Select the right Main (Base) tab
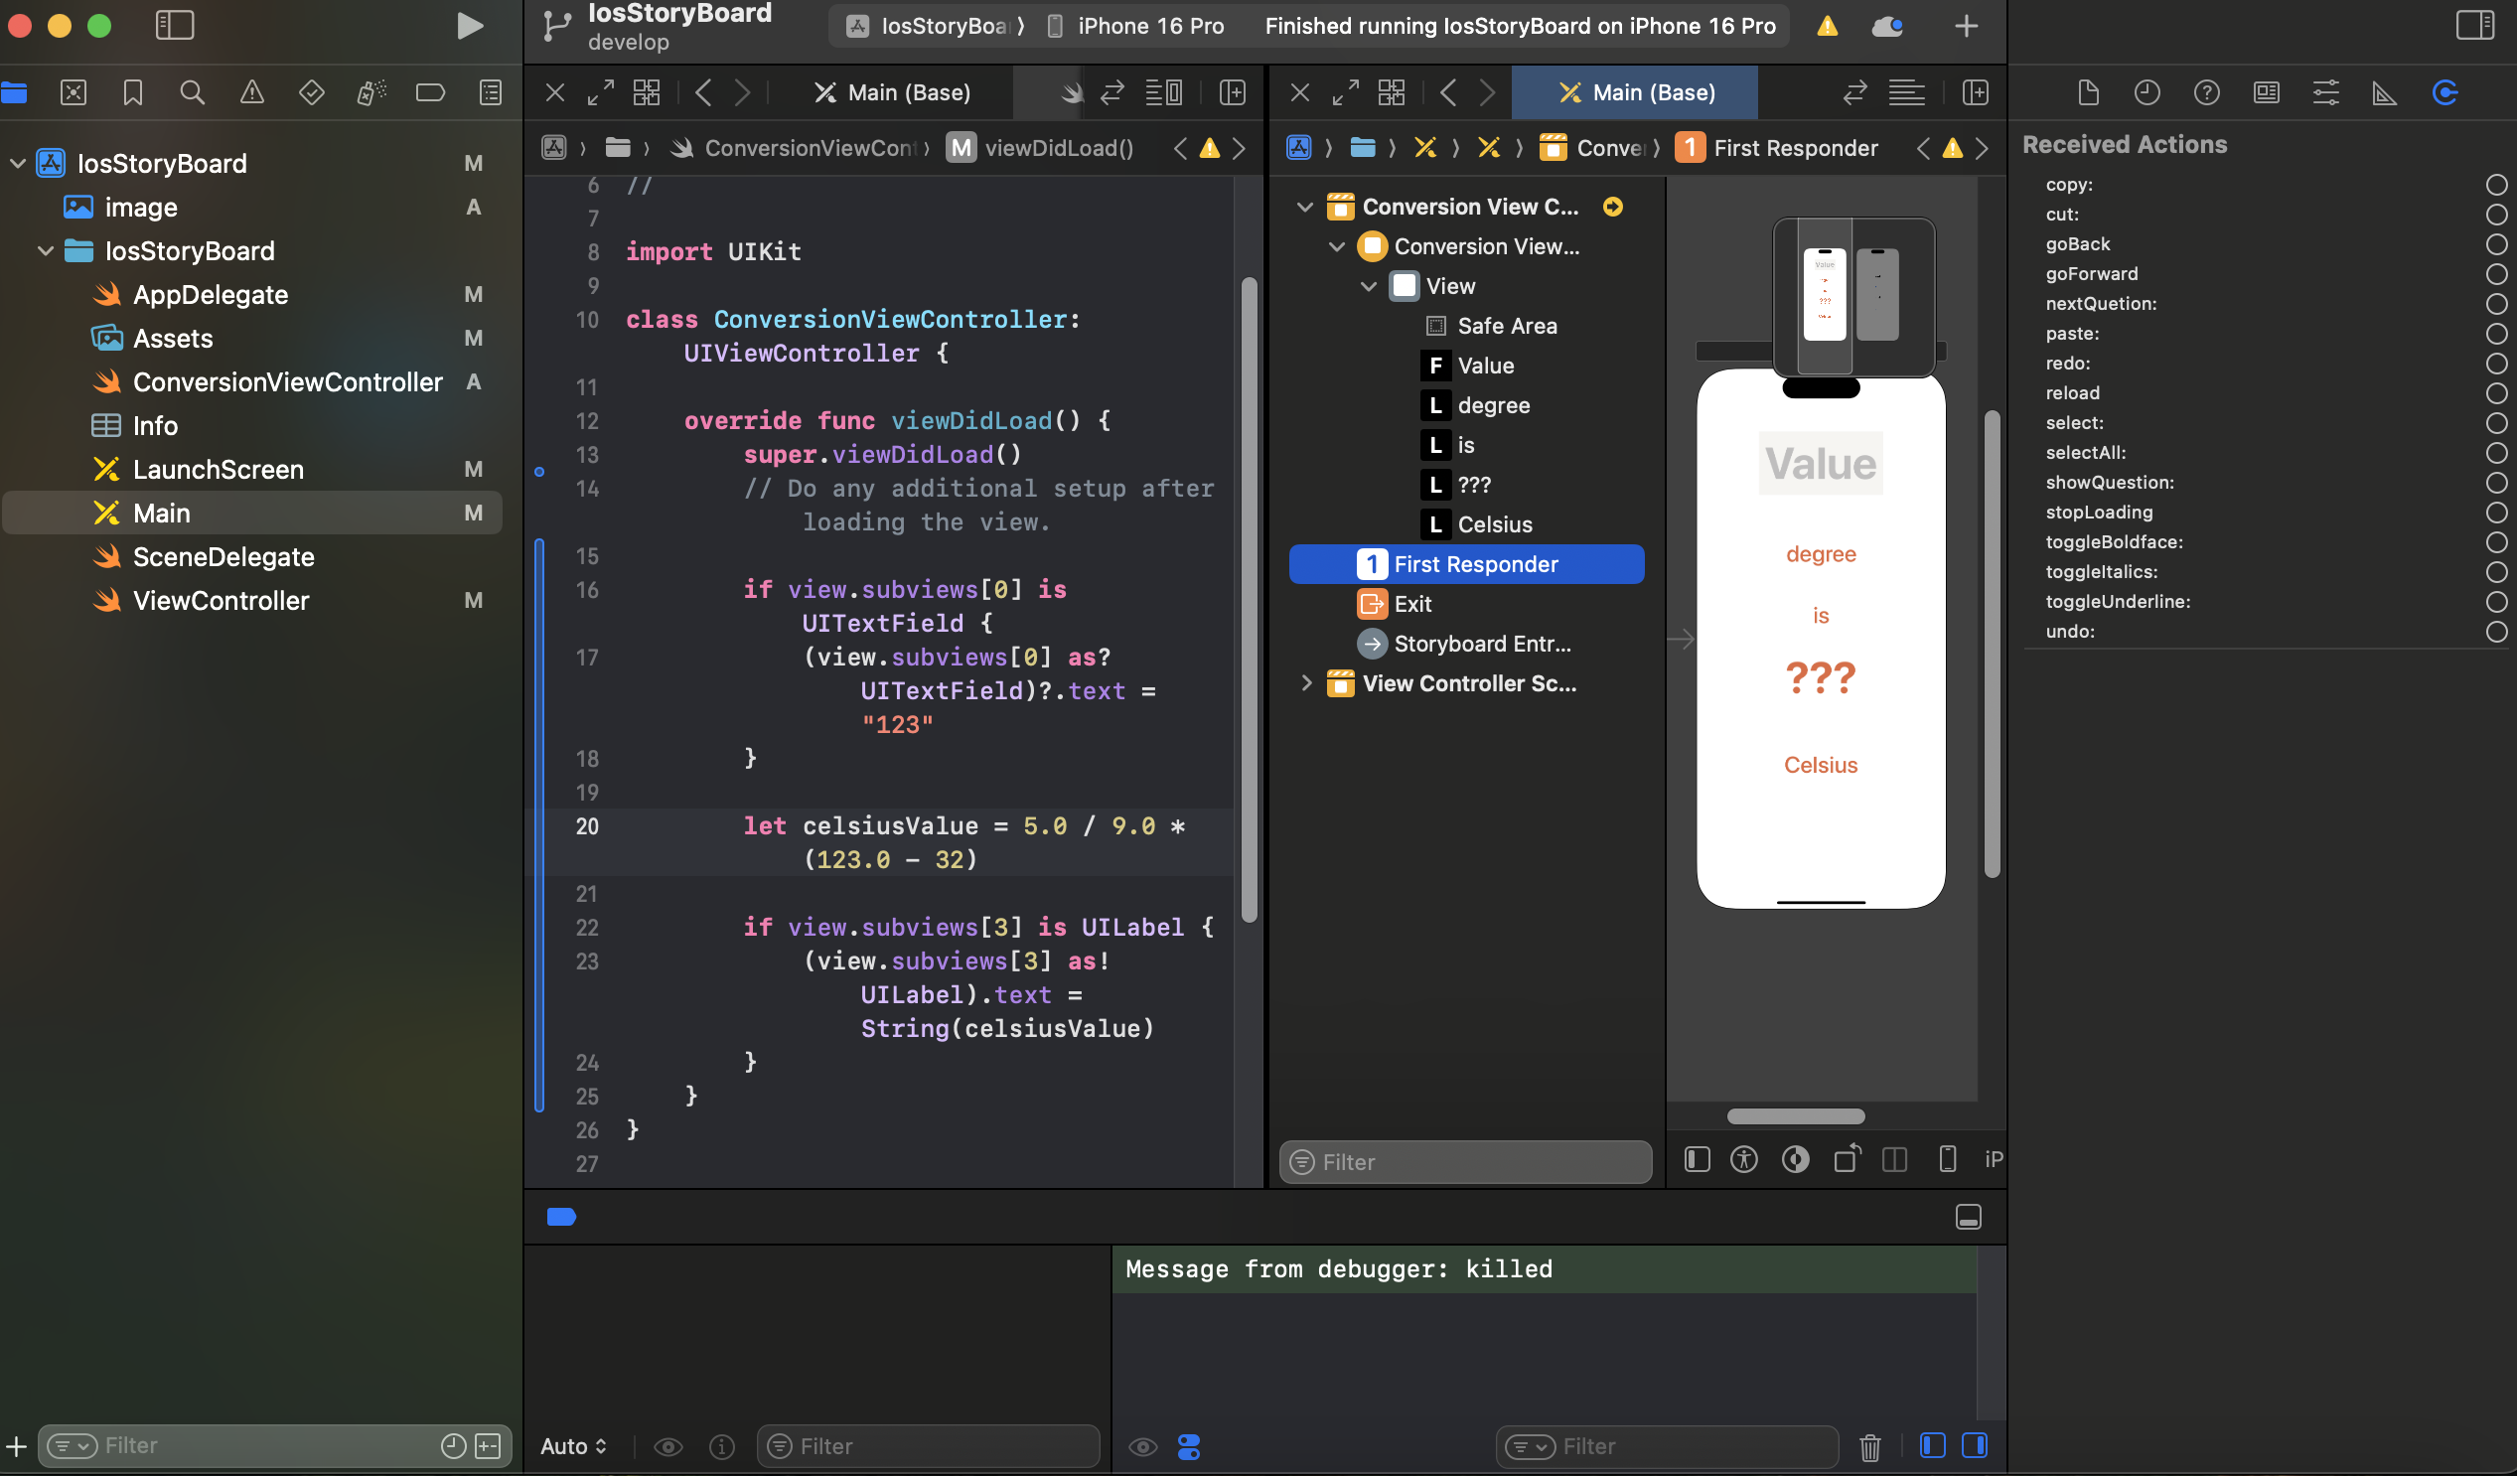This screenshot has width=2517, height=1476. tap(1636, 93)
